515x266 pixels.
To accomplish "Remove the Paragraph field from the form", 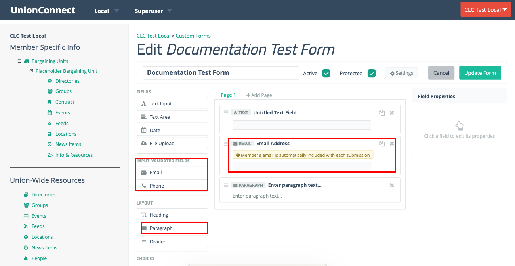I will pyautogui.click(x=391, y=185).
